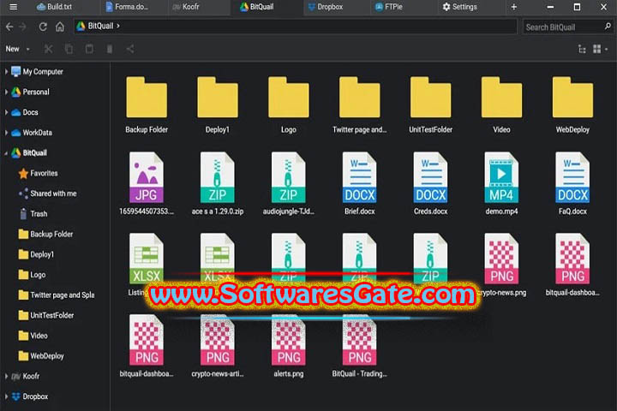Expand My Computer in the sidebar

(x=6, y=72)
